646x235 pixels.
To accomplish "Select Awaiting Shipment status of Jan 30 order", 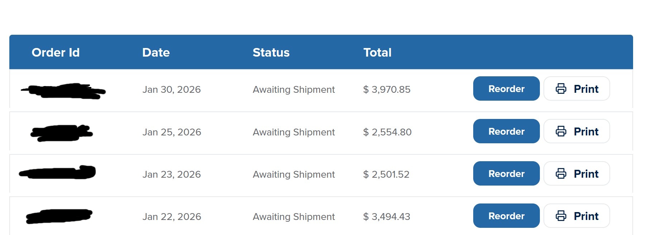I will (294, 90).
